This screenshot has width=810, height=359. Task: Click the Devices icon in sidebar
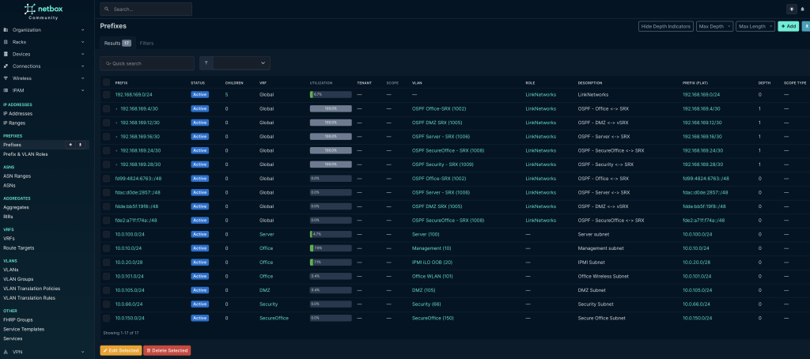6,54
